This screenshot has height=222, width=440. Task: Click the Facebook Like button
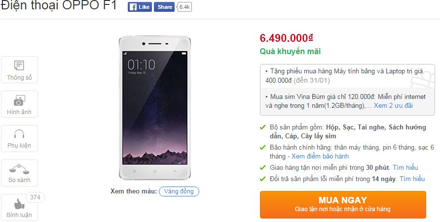point(140,7)
